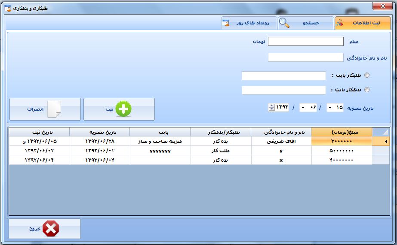Click the بده کار cell in the اقای شریفی row
397x245 pixels.
221,141
